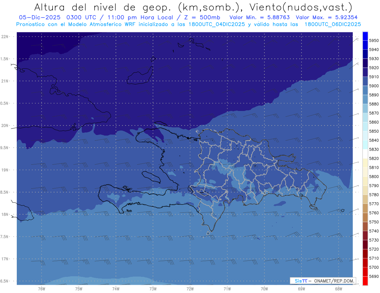The image size is (380, 293).
Task: Click the '19N' latitude label
Action: (5, 170)
